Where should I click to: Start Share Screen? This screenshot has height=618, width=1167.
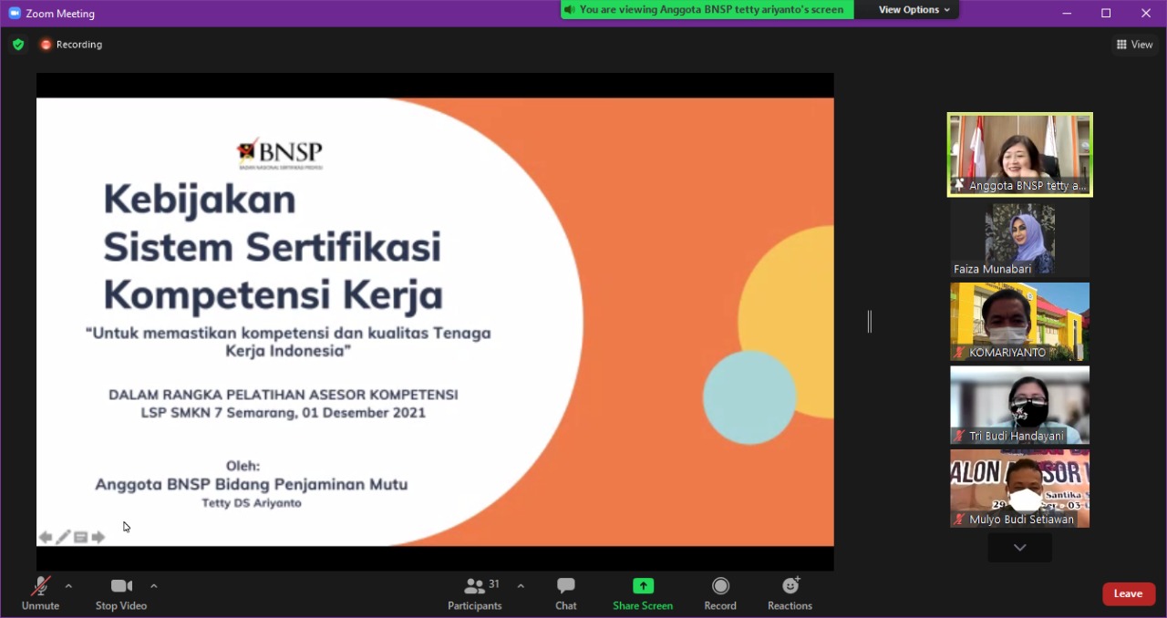click(x=643, y=593)
